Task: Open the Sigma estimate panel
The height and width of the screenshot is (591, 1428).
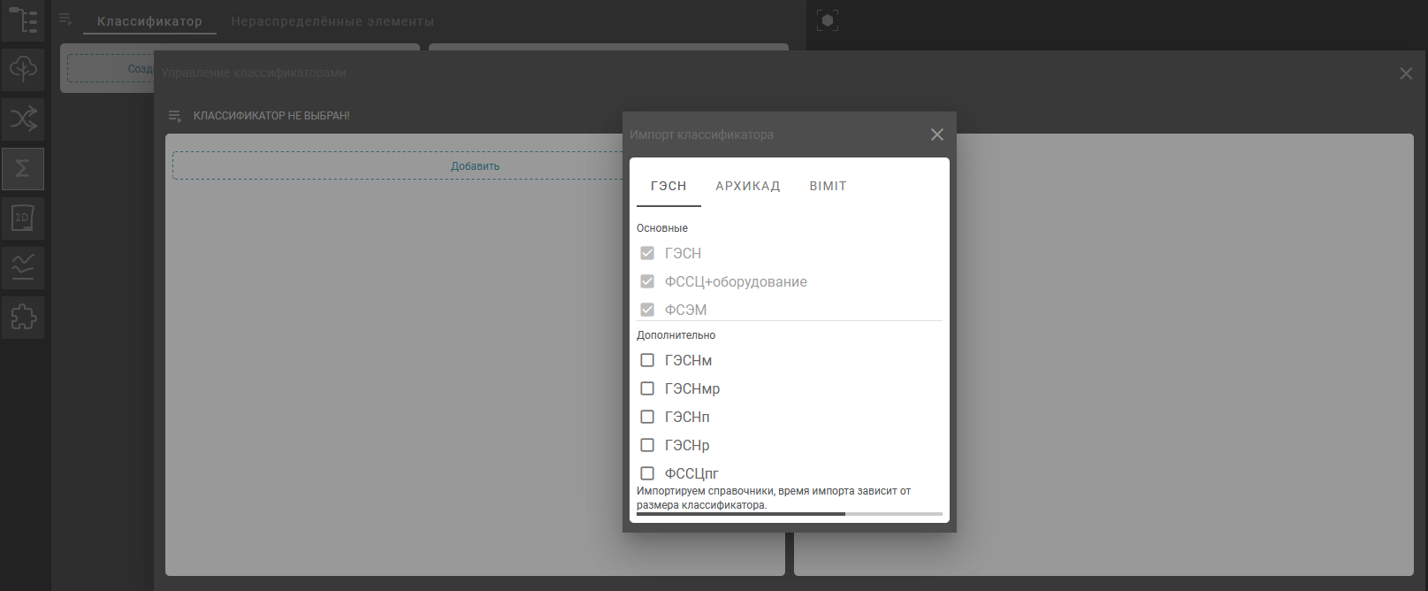Action: pyautogui.click(x=23, y=168)
